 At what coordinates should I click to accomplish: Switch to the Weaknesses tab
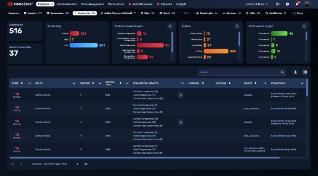coord(57,13)
